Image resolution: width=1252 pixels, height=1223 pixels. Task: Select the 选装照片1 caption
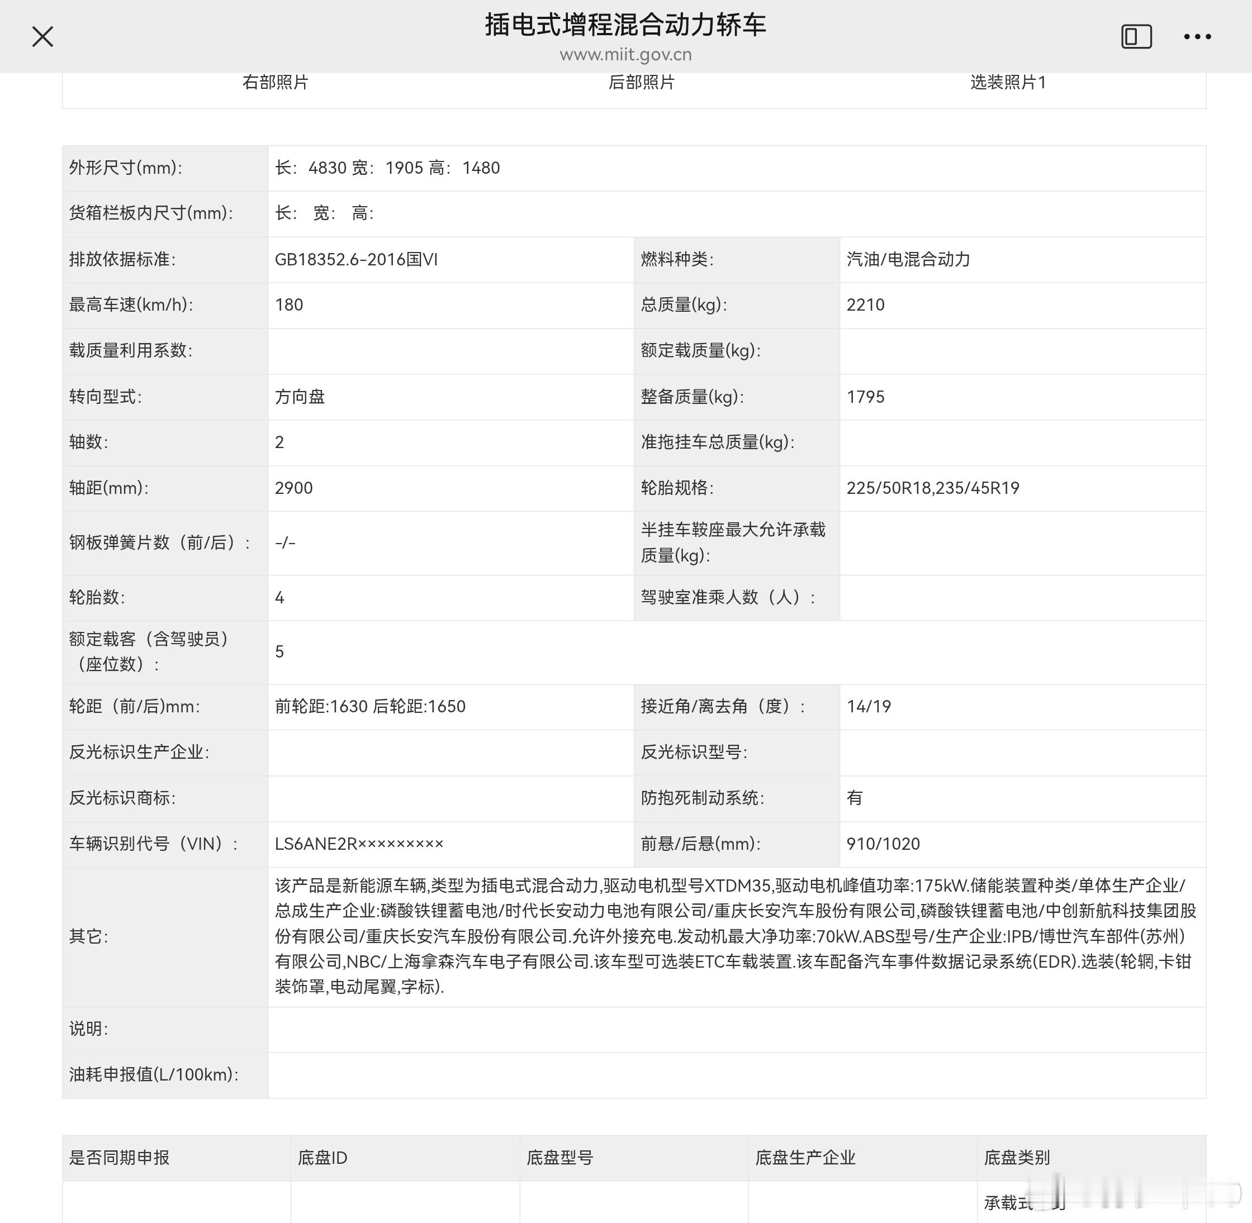[1008, 82]
